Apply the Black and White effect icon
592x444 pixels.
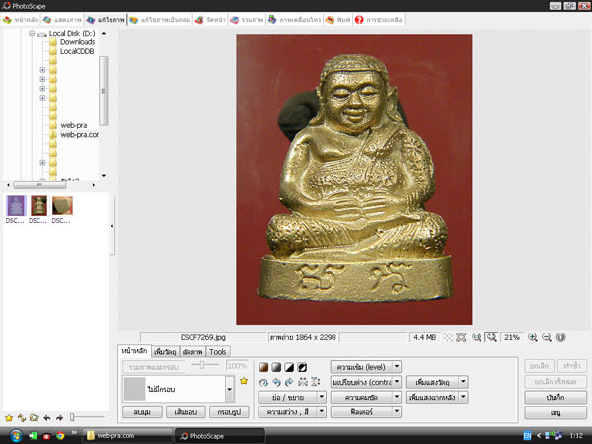tap(289, 367)
